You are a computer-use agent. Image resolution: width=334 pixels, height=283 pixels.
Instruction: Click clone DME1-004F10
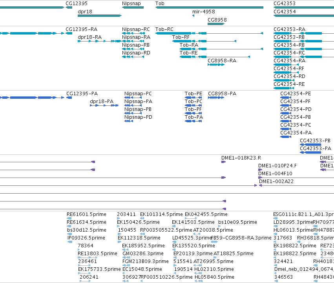coord(296,178)
